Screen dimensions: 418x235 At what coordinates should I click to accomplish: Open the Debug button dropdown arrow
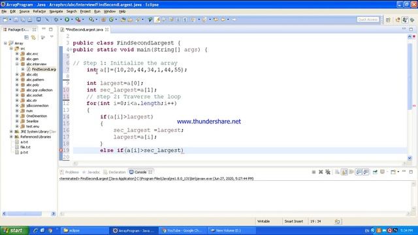(x=61, y=20)
